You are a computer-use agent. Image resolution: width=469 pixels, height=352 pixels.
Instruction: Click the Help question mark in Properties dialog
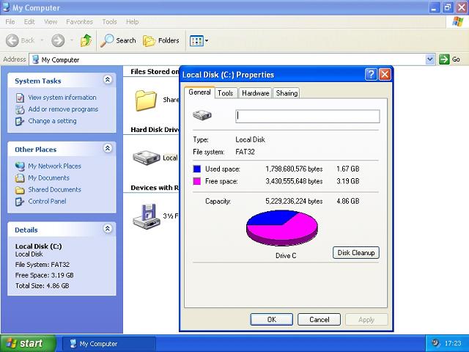click(371, 74)
